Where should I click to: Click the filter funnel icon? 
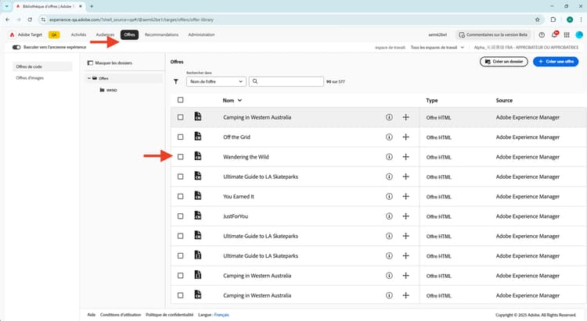click(x=175, y=81)
